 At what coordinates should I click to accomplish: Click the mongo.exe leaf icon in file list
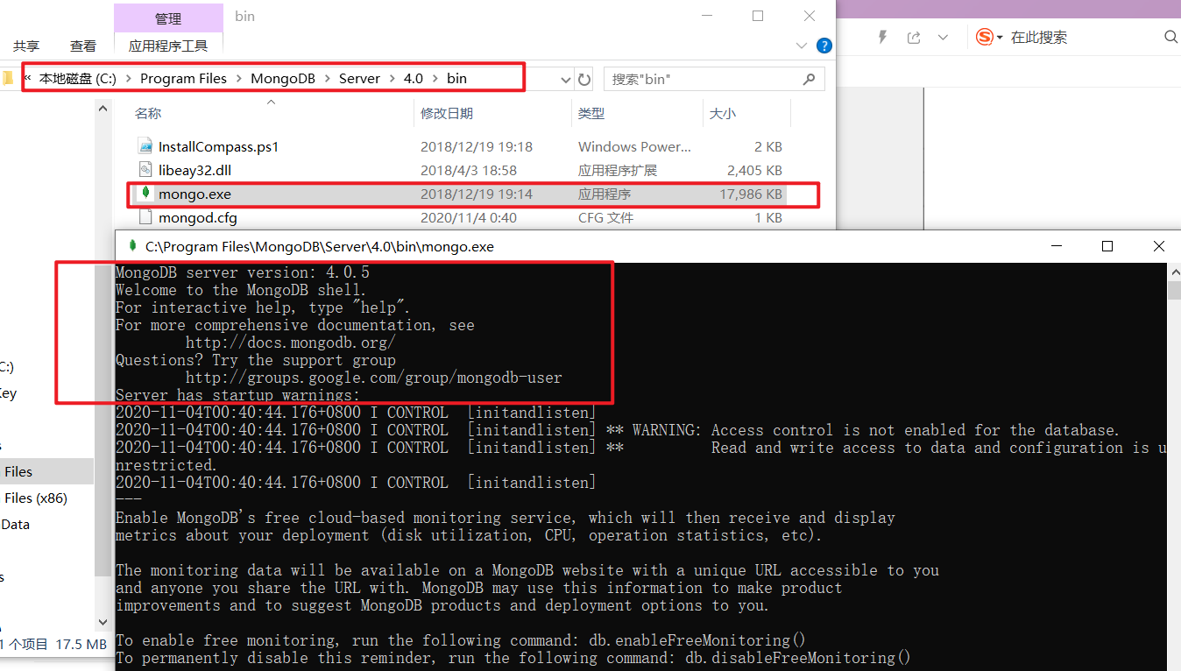145,193
